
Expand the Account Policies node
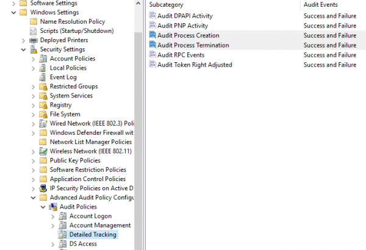coord(34,59)
